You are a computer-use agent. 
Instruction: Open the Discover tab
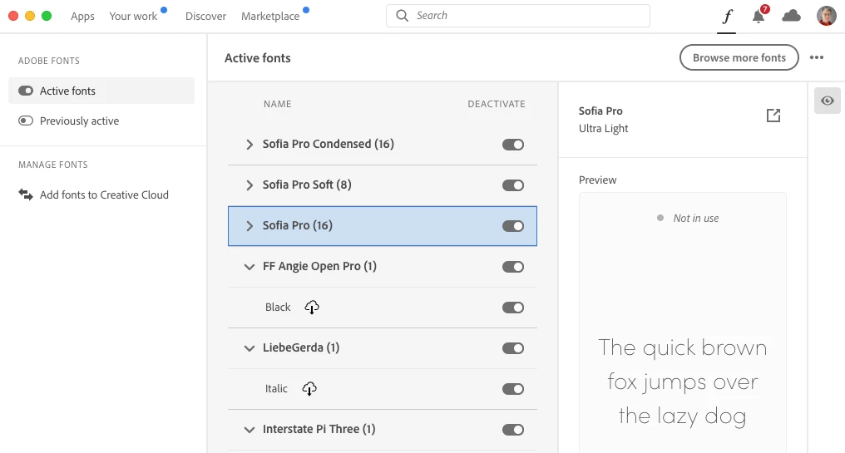pyautogui.click(x=205, y=16)
